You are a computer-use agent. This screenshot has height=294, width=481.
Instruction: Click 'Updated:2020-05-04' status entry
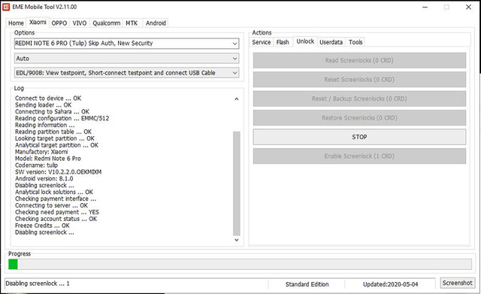pos(390,284)
